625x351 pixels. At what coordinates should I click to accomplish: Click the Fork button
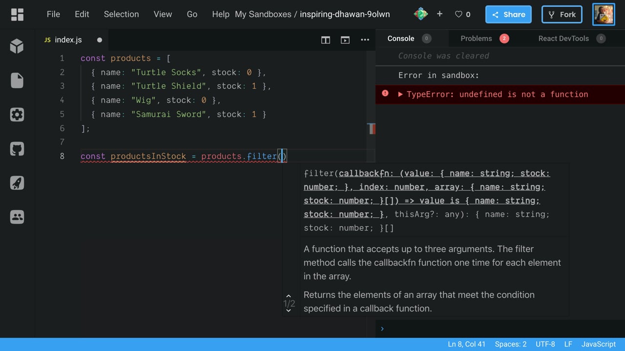point(562,15)
